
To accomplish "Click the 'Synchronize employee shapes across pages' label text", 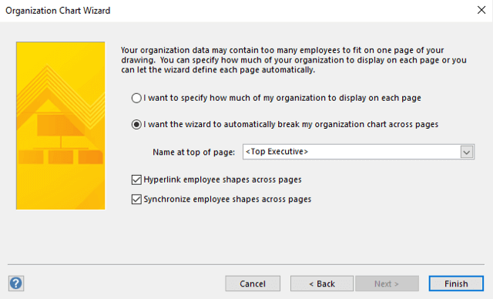I will click(227, 200).
